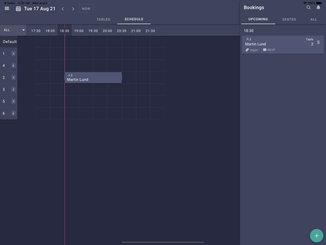This screenshot has height=245, width=326.
Task: Select table 3 row
Action: (x=8, y=89)
